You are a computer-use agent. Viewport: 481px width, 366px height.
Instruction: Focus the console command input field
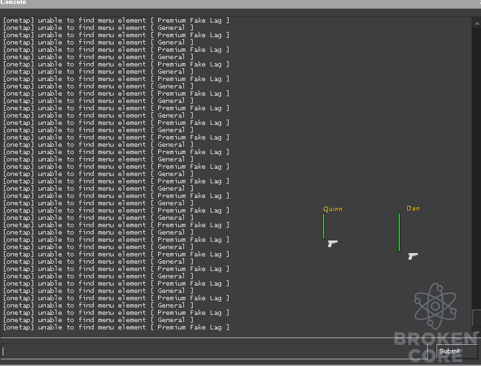click(214, 351)
